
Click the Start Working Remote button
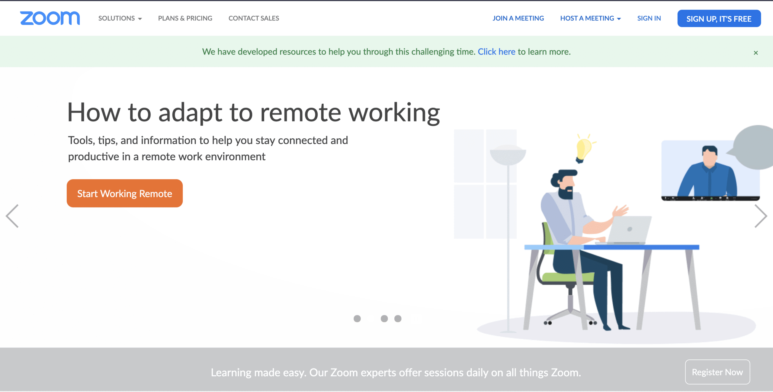pos(125,193)
